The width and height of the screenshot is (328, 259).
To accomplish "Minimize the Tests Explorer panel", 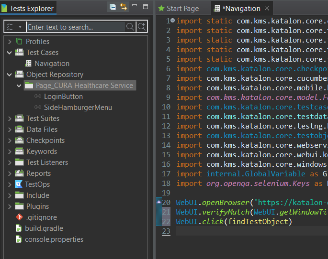I will click(135, 5).
